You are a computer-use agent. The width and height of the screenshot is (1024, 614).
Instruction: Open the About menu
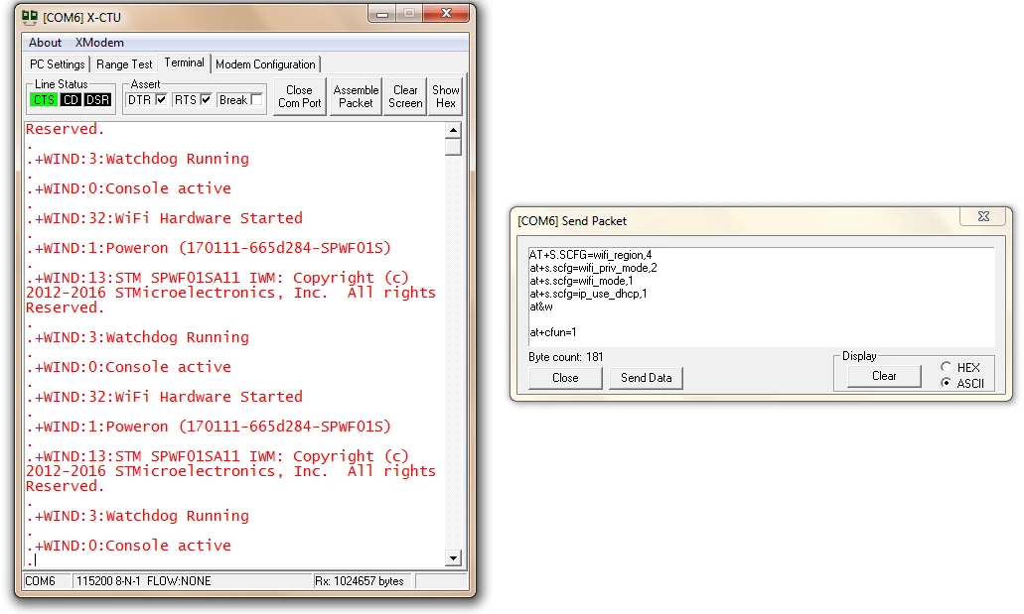[x=45, y=43]
